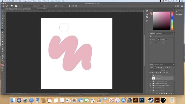Expand the SMART OBJECTS - TILE group
The width and height of the screenshot is (185, 104).
[152, 83]
